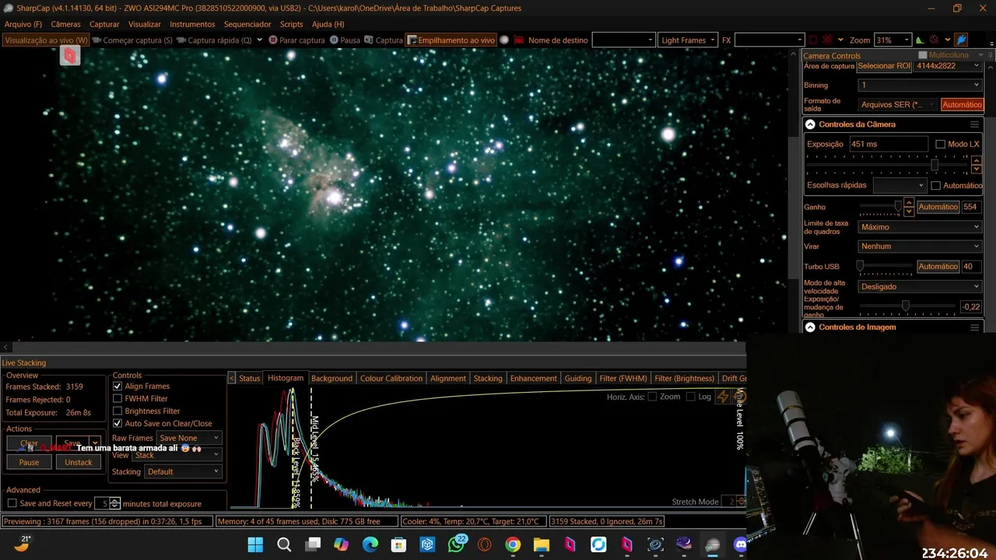Expand the Controles de Imagem section
Image resolution: width=996 pixels, height=560 pixels.
[810, 327]
